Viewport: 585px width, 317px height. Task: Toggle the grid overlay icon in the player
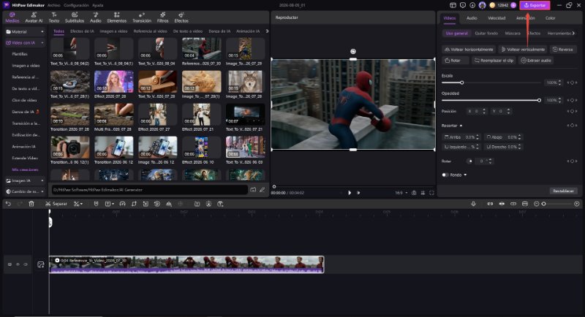(x=423, y=193)
